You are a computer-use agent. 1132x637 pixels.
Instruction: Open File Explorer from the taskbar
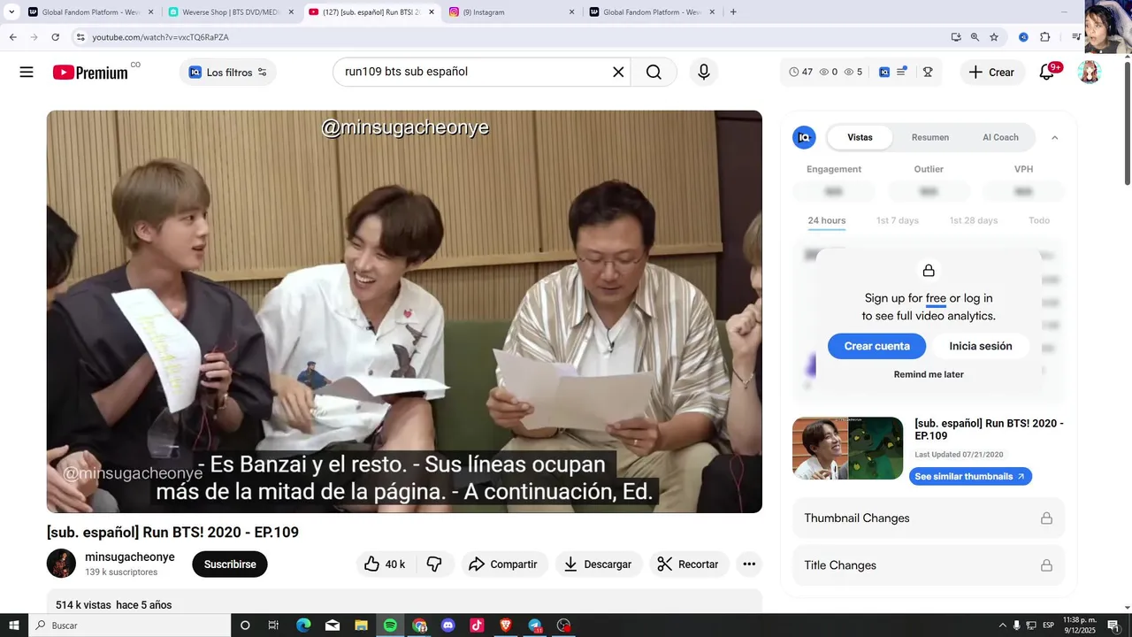361,625
